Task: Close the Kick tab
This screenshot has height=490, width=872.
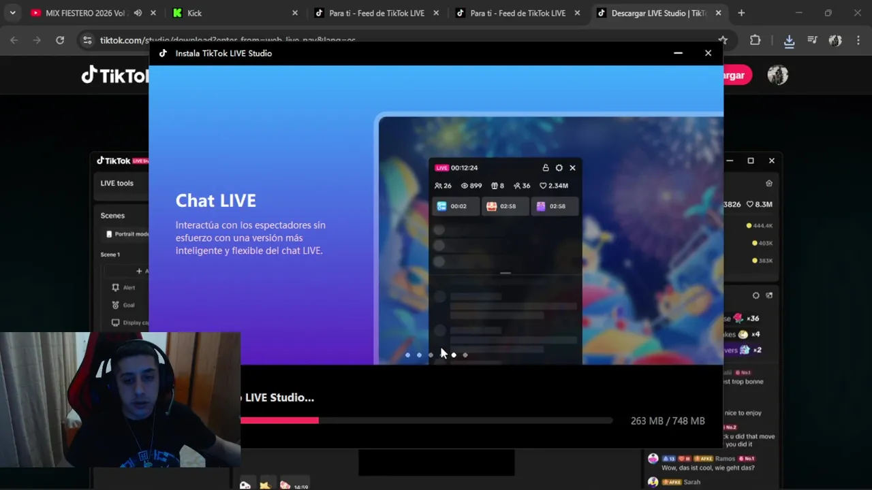Action: [295, 13]
